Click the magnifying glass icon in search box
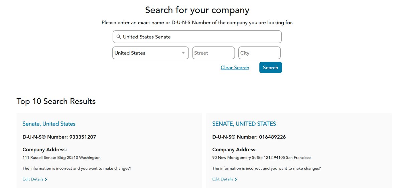 click(119, 37)
